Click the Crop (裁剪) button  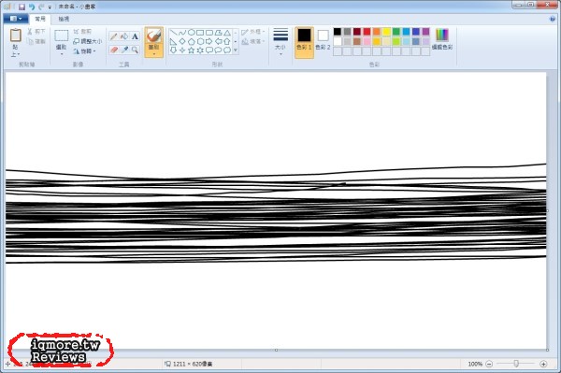82,32
